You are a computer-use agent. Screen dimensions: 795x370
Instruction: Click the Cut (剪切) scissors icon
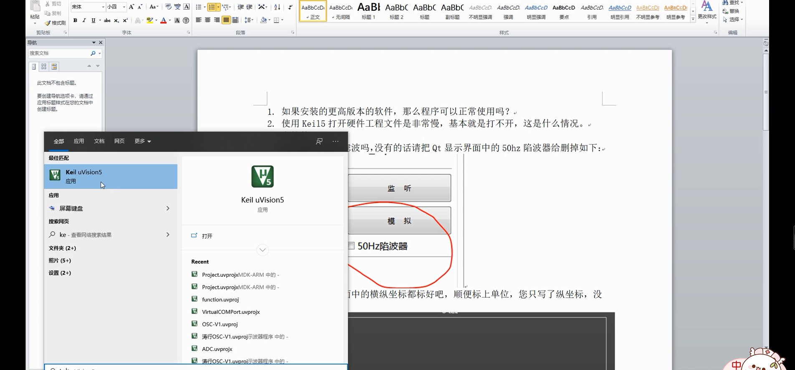click(x=48, y=4)
